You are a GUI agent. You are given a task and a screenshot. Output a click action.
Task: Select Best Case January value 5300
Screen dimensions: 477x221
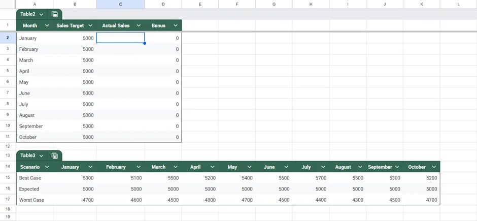(x=75, y=178)
